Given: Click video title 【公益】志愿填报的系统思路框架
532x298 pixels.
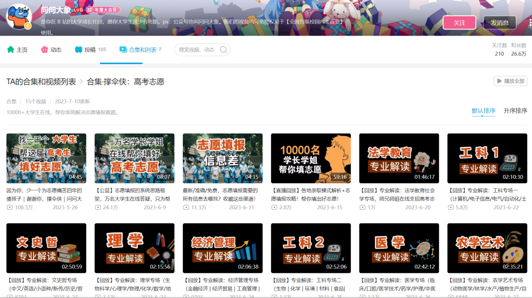Looking at the screenshot, I should tap(133, 195).
